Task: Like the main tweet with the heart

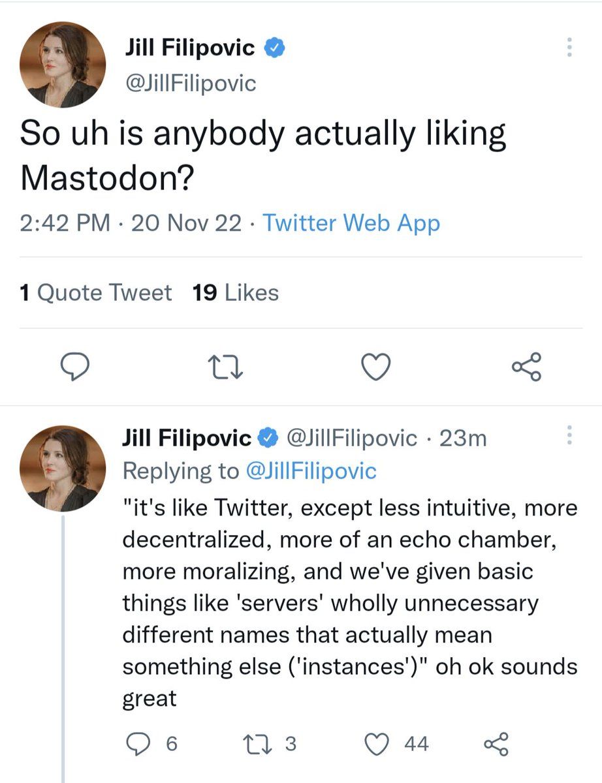Action: click(376, 367)
